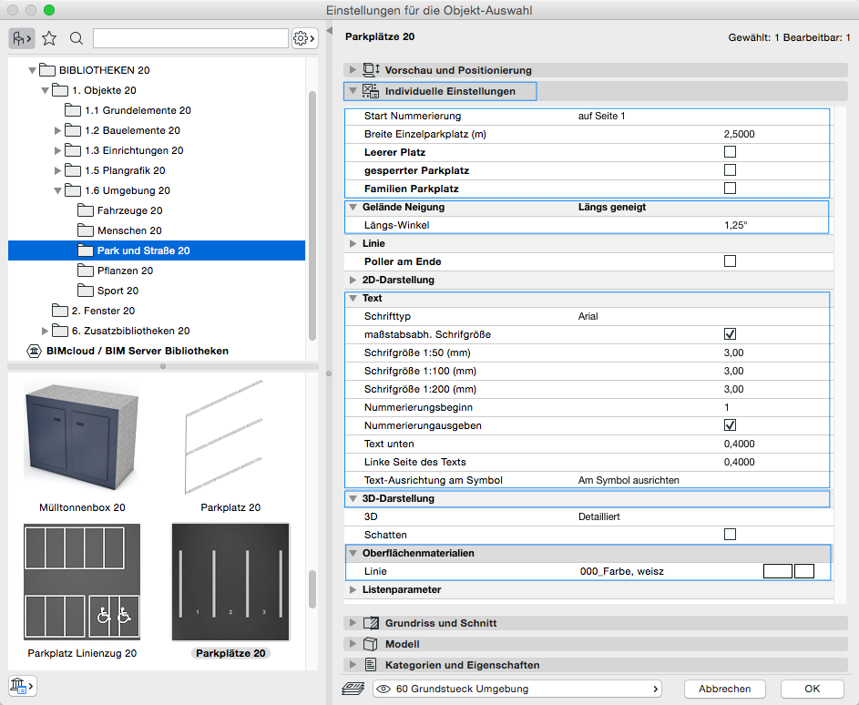Click the BIMcloud server libraries icon
The width and height of the screenshot is (859, 705).
(x=34, y=351)
